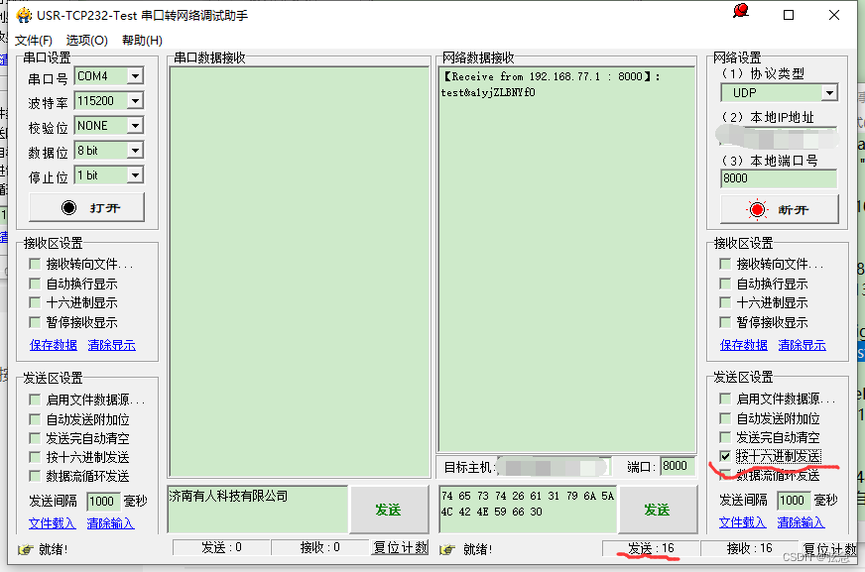Click network 发送间隔 1000 input field
Screen dimensions: 865x572
pyautogui.click(x=794, y=500)
